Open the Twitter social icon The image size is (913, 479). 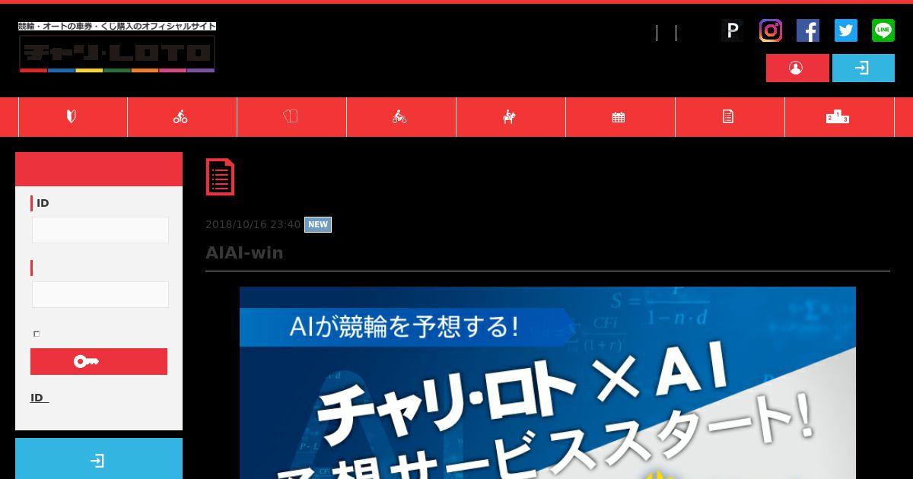(846, 30)
